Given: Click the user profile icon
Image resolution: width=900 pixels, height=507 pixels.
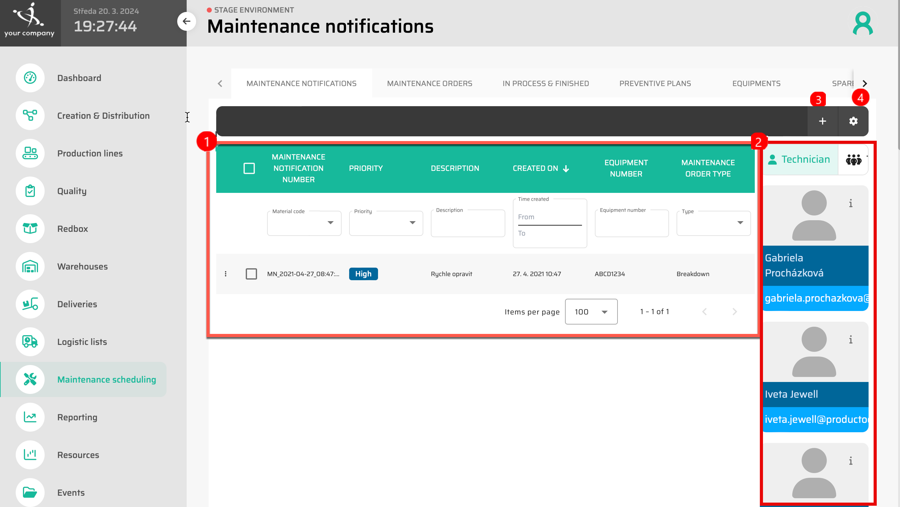Looking at the screenshot, I should [863, 23].
